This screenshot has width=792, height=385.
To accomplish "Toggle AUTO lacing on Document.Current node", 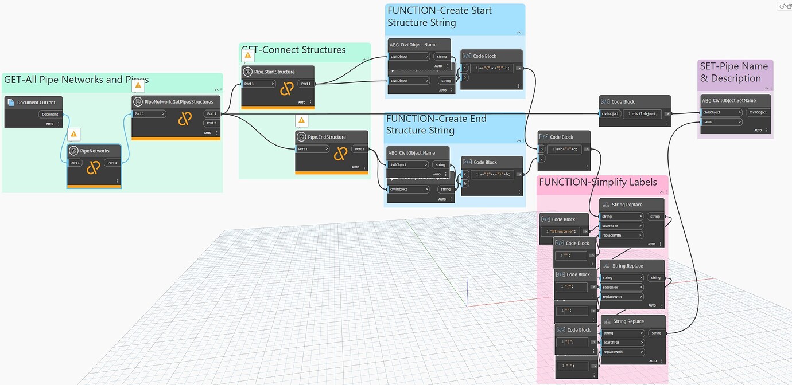I will (x=51, y=123).
